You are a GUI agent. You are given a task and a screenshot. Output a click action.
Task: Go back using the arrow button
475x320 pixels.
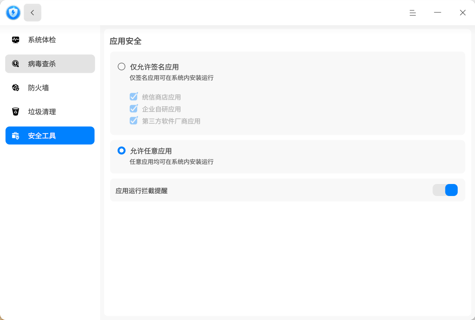(32, 13)
